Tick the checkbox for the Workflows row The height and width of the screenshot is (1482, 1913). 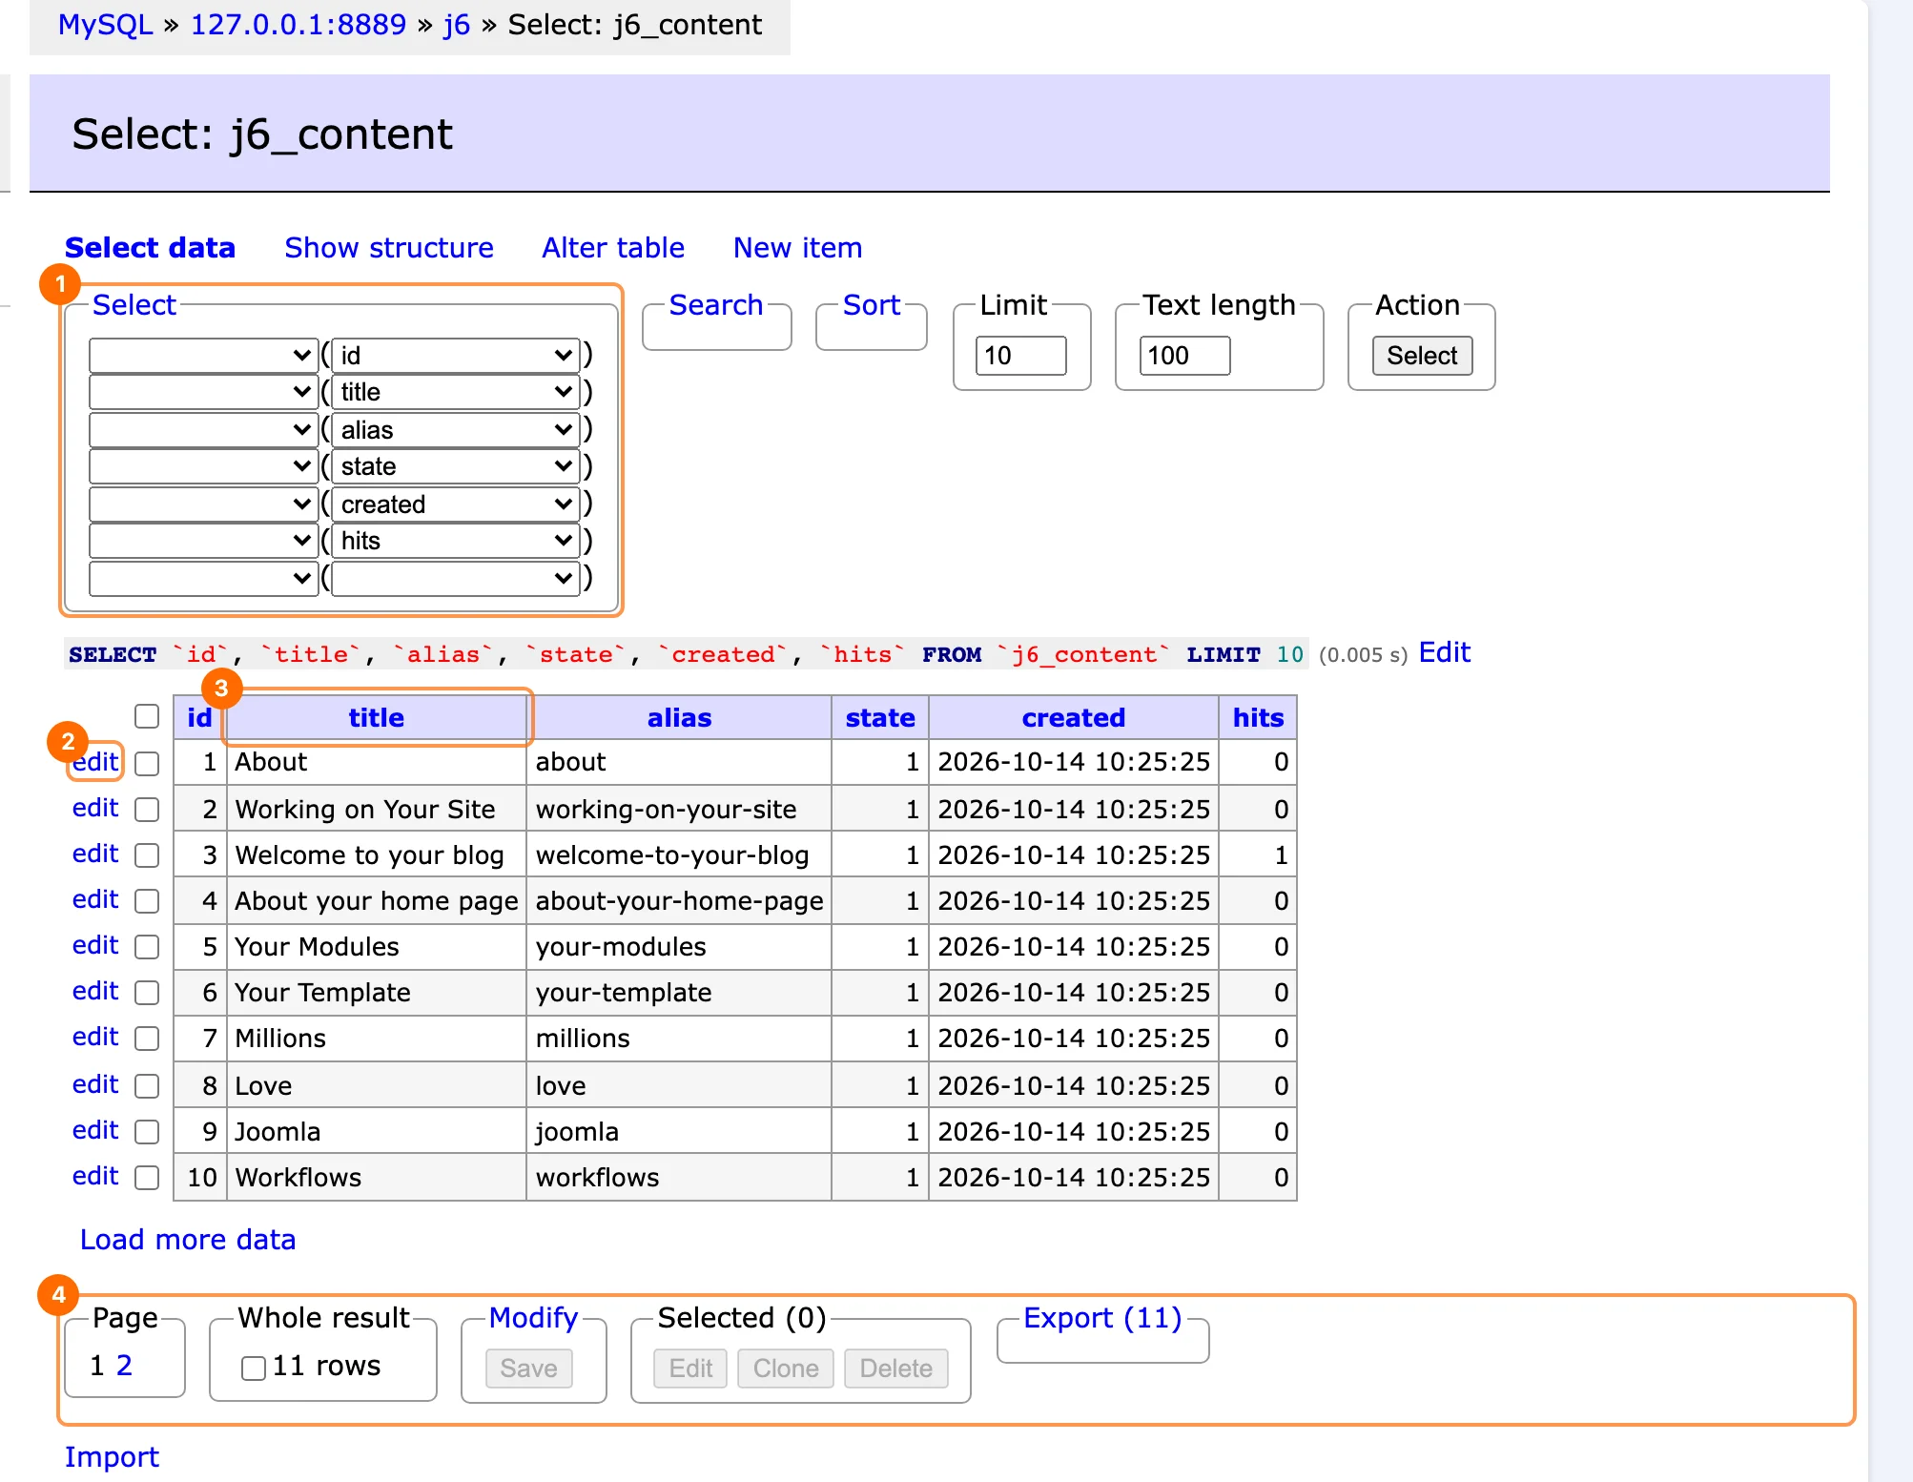click(147, 1178)
